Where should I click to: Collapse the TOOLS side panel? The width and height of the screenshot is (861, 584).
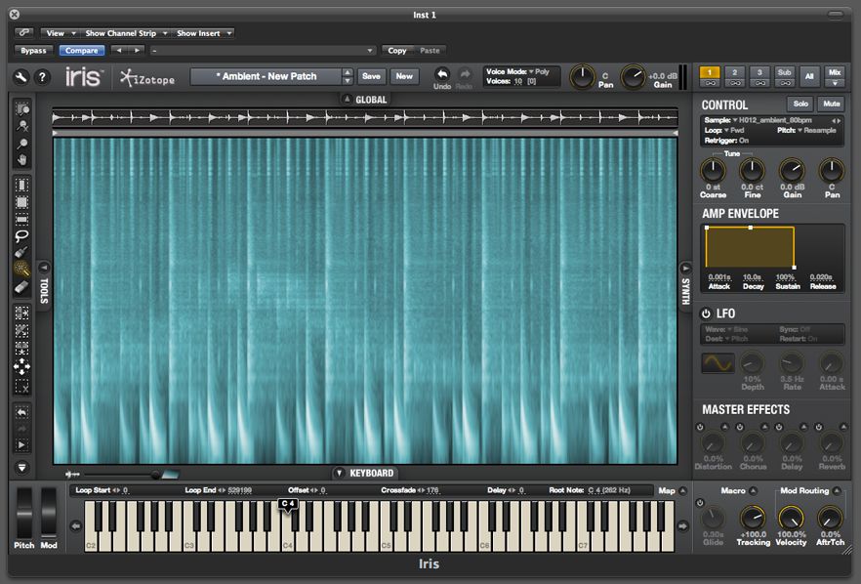[x=44, y=268]
